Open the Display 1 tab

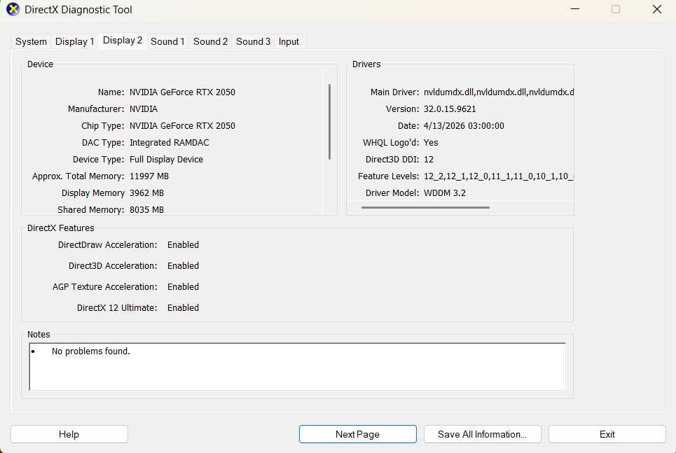74,42
